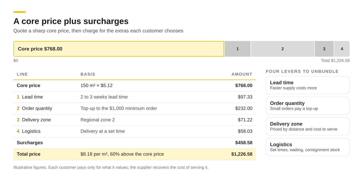Click subtitle 'Quote a sharp core price...'

(98, 31)
